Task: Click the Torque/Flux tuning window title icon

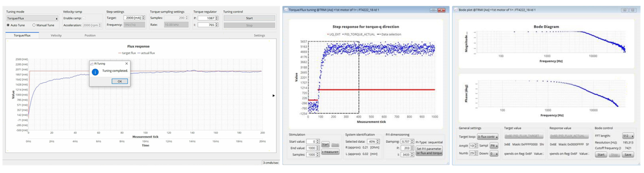Action: (x=286, y=10)
